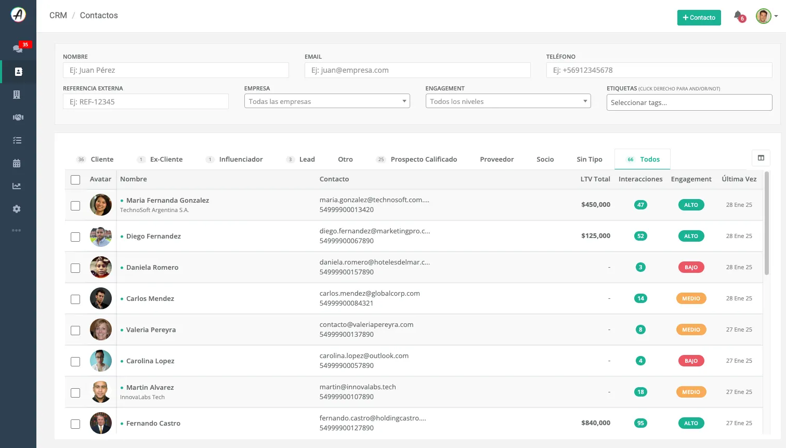Open Diego Fernandez contact name link

click(x=153, y=236)
